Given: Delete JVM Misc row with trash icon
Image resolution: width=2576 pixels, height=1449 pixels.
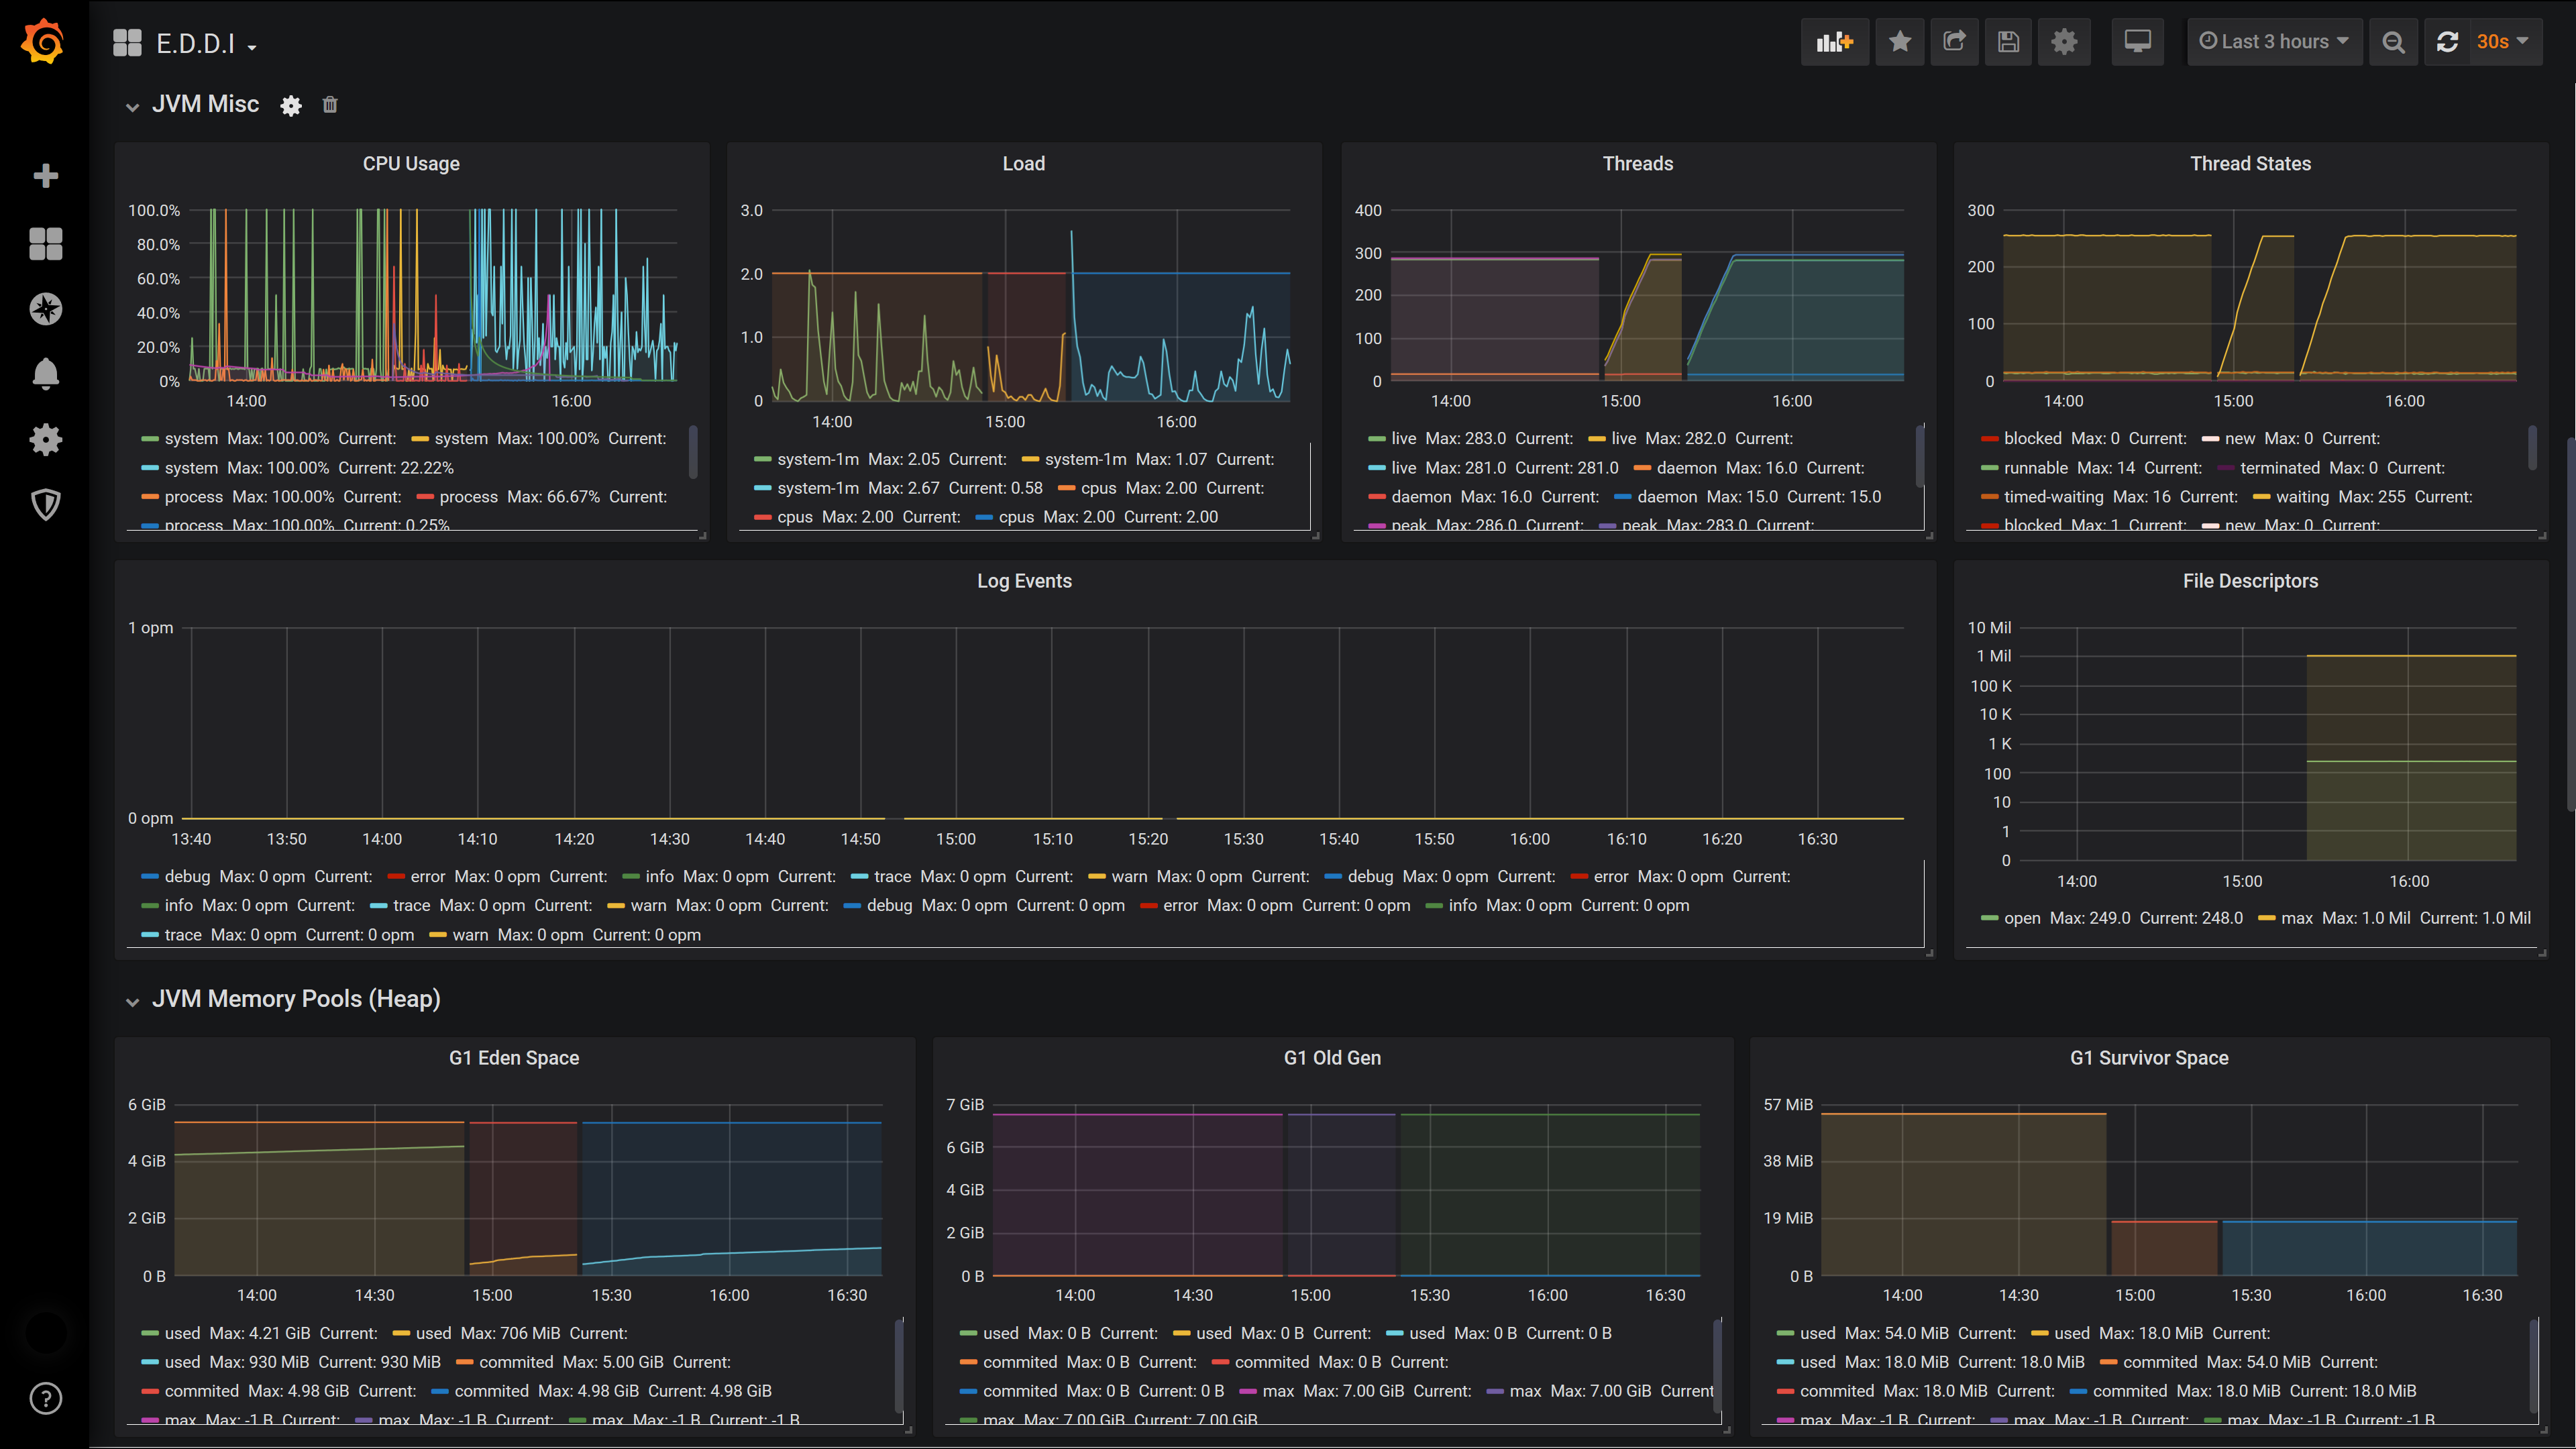Looking at the screenshot, I should pyautogui.click(x=330, y=105).
